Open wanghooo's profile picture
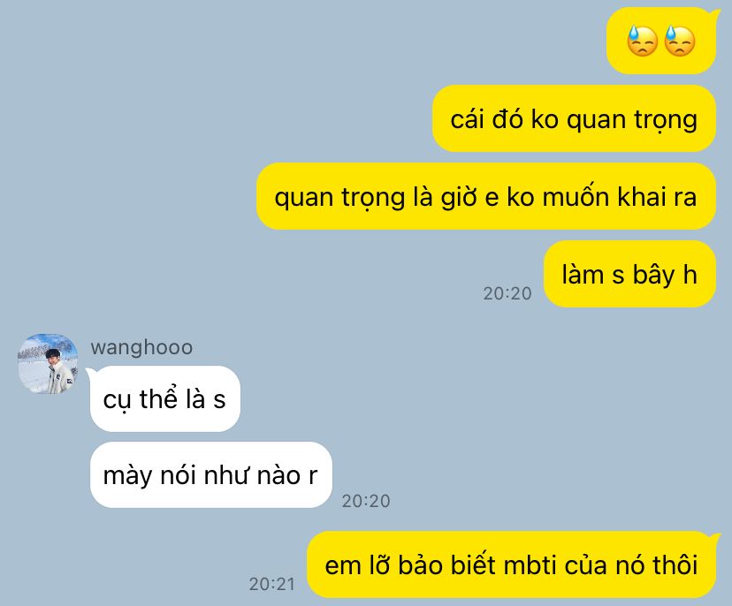Screen dimensions: 732x606 [48, 363]
